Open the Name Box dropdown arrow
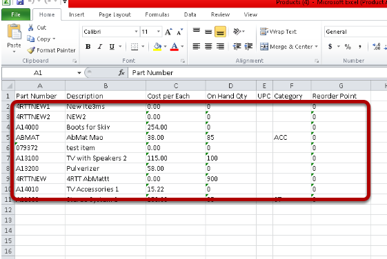This screenshot has width=387, height=259. (79, 73)
